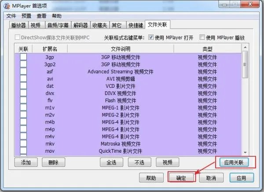Check the association box for avi
264x192 pixels.
(23, 79)
